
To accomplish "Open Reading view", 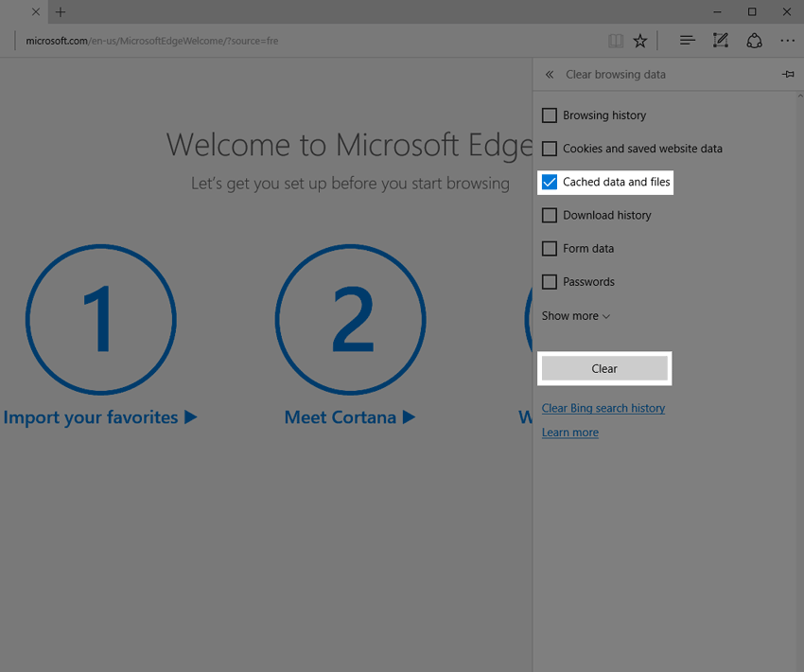I will [616, 41].
